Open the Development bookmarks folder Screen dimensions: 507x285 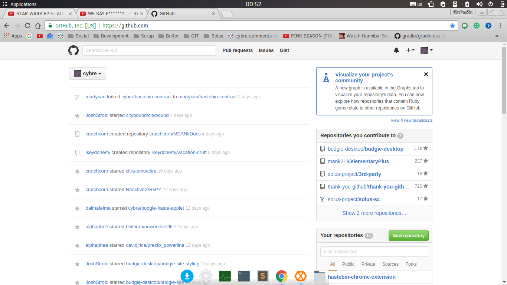tap(111, 36)
